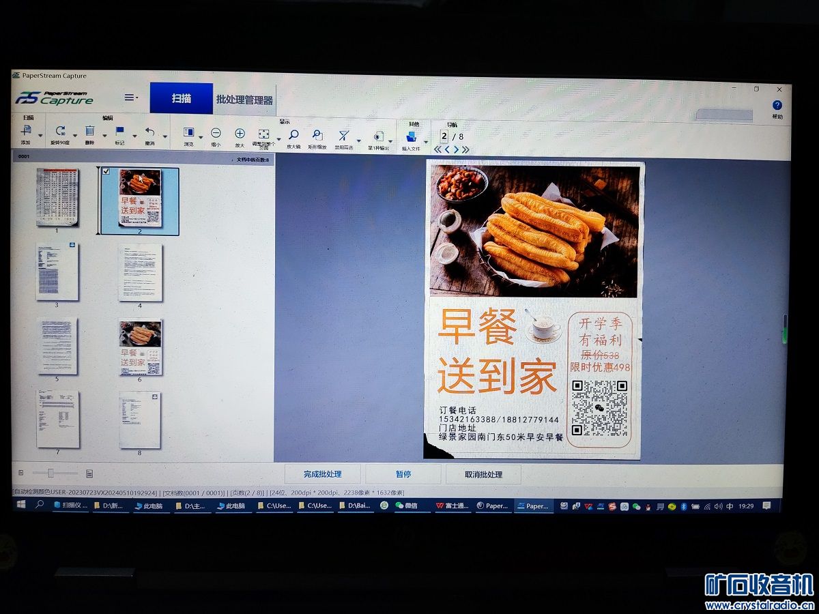Open the notification center icon on taskbar
Image resolution: width=819 pixels, height=614 pixels.
point(766,506)
